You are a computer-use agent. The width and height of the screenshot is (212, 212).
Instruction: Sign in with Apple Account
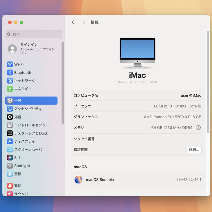pos(31,49)
